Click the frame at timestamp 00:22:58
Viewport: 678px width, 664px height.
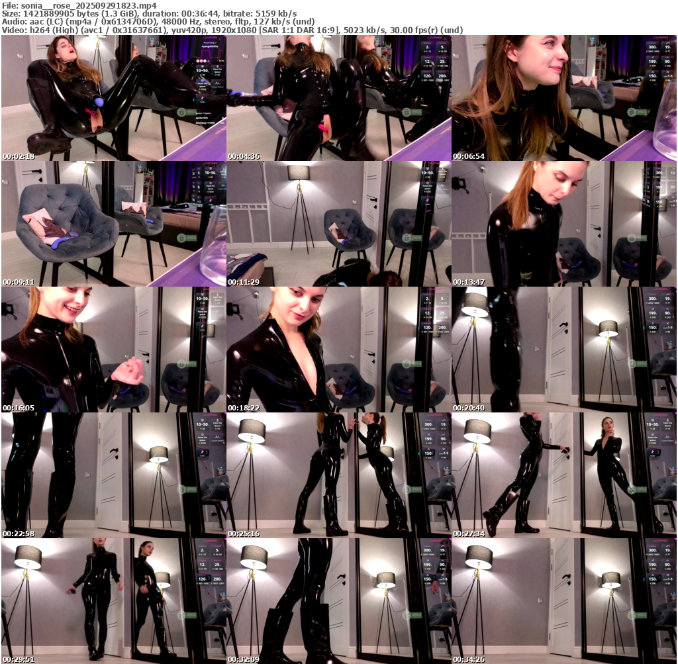point(113,475)
